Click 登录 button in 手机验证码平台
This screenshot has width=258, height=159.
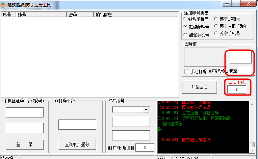tap(25, 145)
